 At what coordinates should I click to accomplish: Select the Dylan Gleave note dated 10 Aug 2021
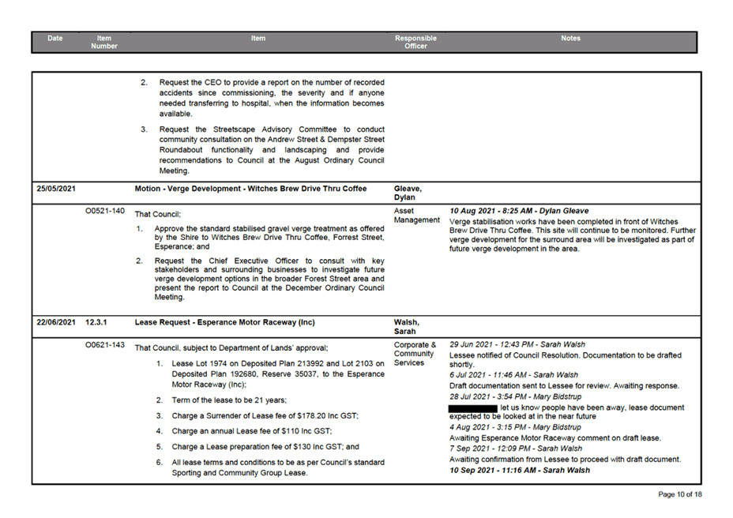pos(519,210)
